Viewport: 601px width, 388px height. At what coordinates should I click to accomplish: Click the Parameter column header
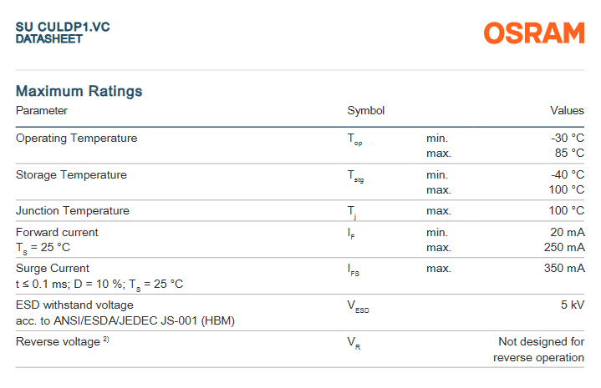pyautogui.click(x=42, y=110)
